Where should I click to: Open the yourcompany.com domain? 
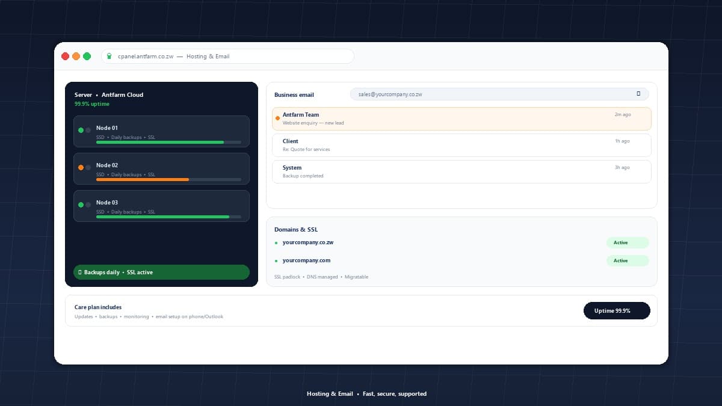[306, 261]
